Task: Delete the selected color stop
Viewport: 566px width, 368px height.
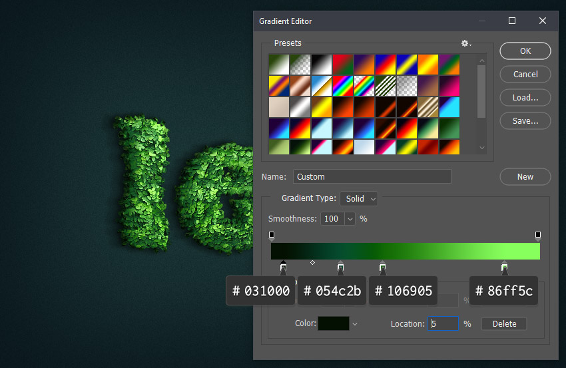Action: pyautogui.click(x=504, y=323)
